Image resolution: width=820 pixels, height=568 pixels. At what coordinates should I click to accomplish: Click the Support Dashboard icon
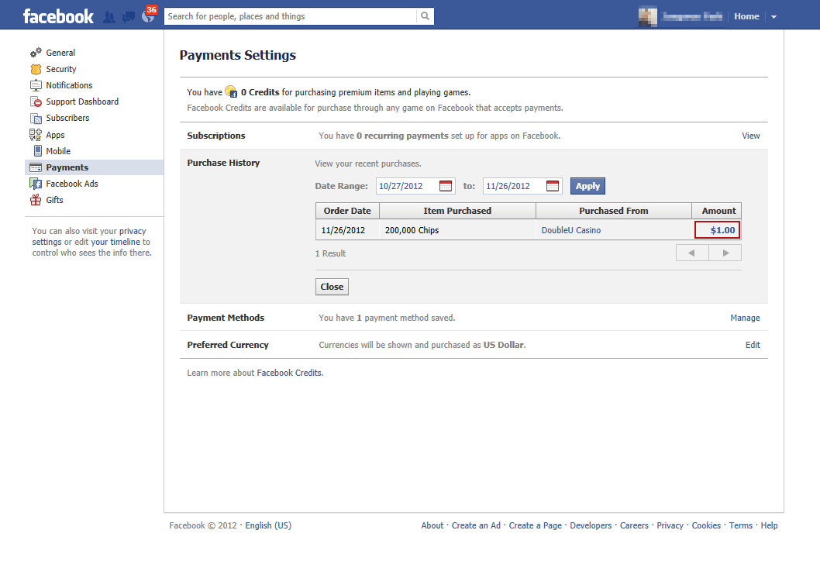[36, 102]
